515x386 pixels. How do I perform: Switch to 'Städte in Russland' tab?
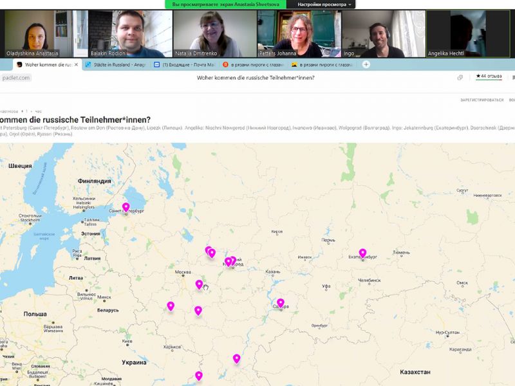pos(116,65)
